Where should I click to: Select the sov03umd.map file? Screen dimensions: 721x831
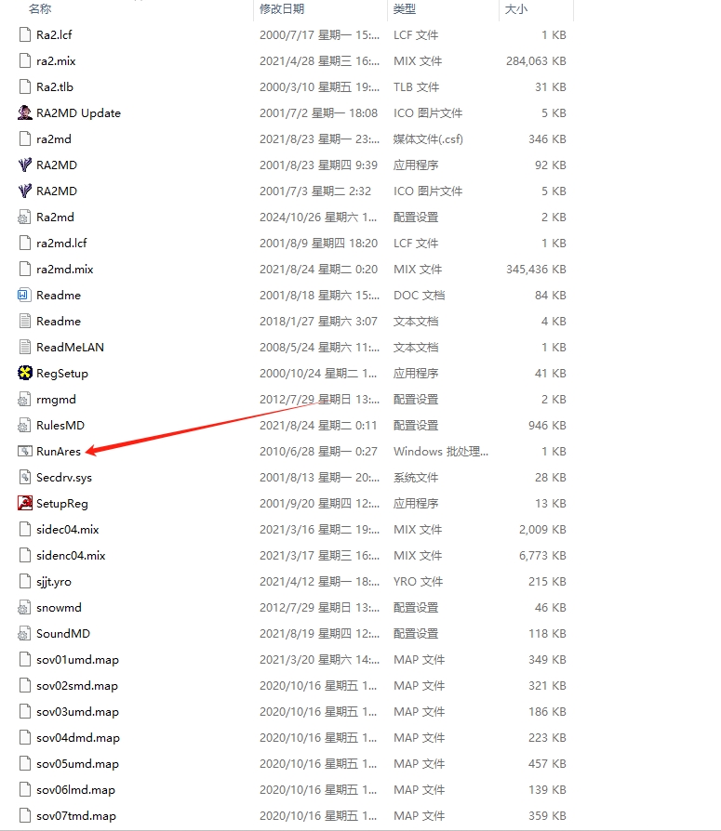(x=77, y=711)
